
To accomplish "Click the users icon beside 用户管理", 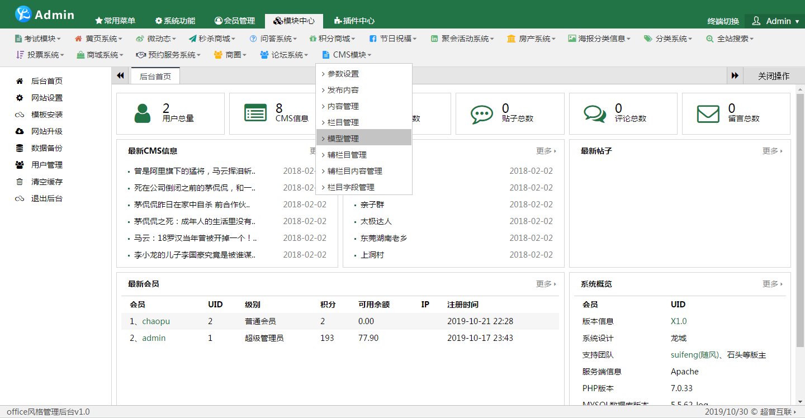I will point(20,165).
